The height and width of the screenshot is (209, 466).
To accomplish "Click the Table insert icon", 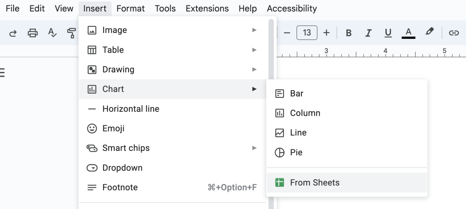I will coord(92,50).
